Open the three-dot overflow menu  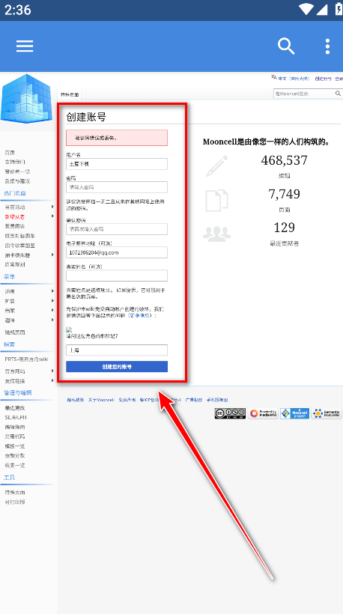coord(327,46)
